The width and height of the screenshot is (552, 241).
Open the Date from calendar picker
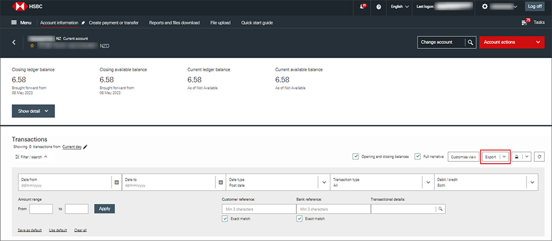pos(116,182)
